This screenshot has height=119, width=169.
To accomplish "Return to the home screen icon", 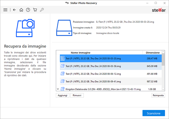I will [x=21, y=10].
